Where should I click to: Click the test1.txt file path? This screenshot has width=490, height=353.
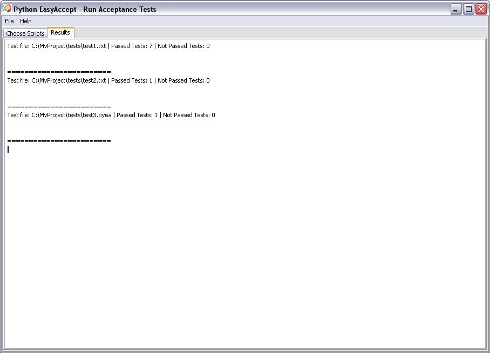[x=69, y=46]
